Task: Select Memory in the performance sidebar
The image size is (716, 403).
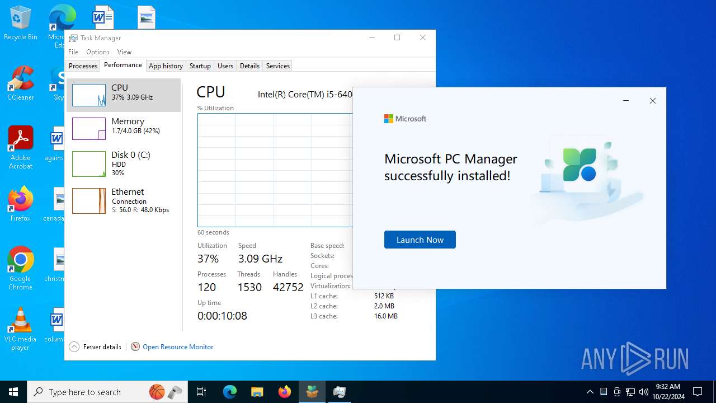Action: [x=124, y=129]
